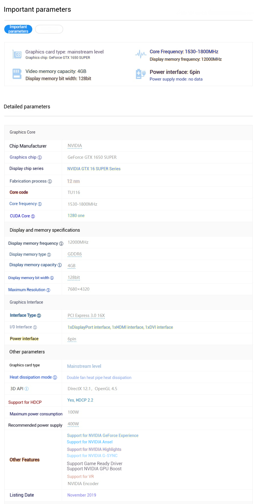Open info icon beside CUDA Core
Image resolution: width=259 pixels, height=504 pixels.
point(33,216)
